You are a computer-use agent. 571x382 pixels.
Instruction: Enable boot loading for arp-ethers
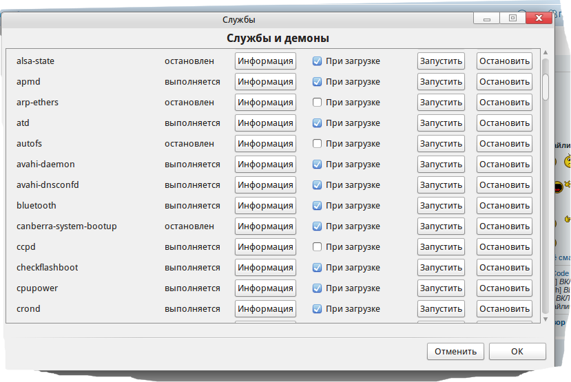tap(317, 103)
